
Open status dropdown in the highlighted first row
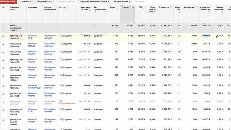pos(4,36)
